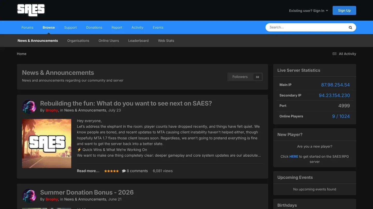Image resolution: width=373 pixels, height=209 pixels.
Task: Expand the Existing user Sign In dropdown
Action: click(x=309, y=11)
